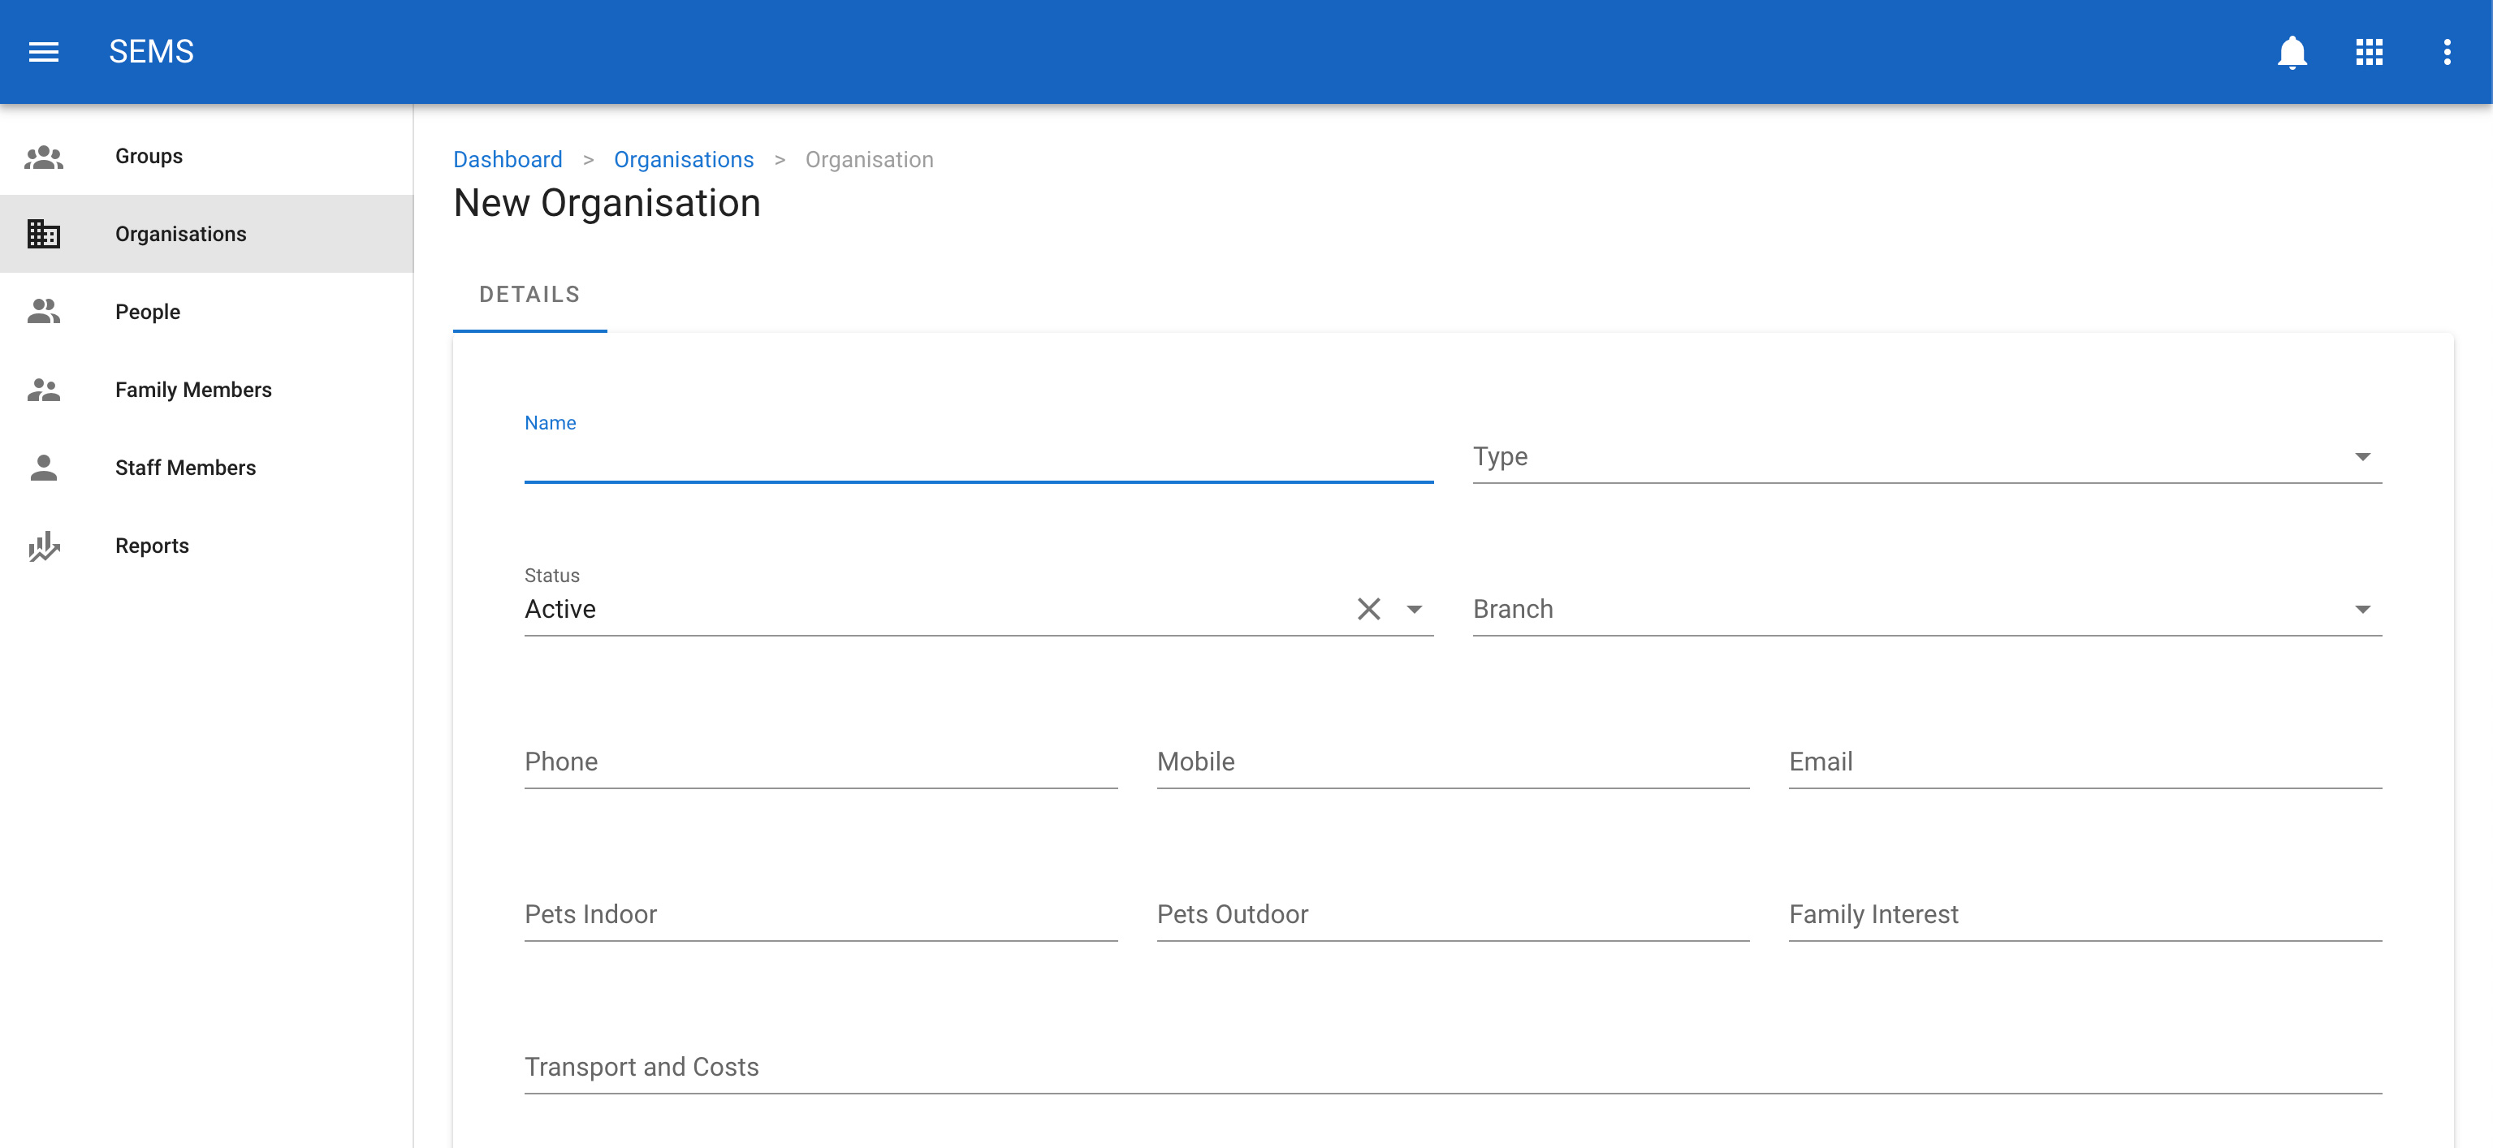Go to Dashboard breadcrumb link
2493x1148 pixels.
507,160
